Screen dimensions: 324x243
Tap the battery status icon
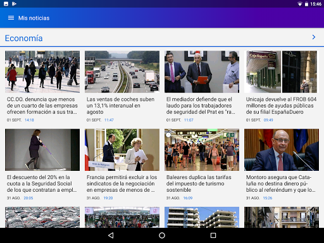coord(306,4)
